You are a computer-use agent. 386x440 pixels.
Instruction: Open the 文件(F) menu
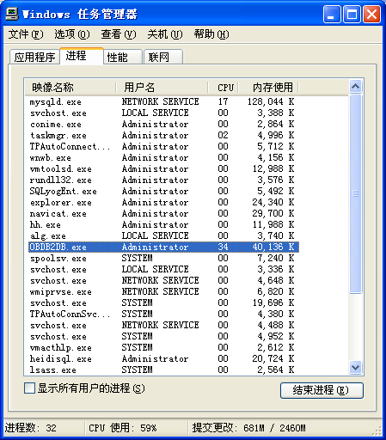click(26, 34)
